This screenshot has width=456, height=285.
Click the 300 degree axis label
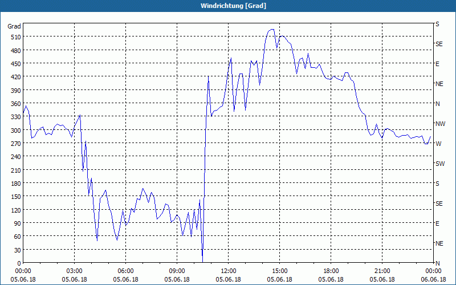click(16, 131)
